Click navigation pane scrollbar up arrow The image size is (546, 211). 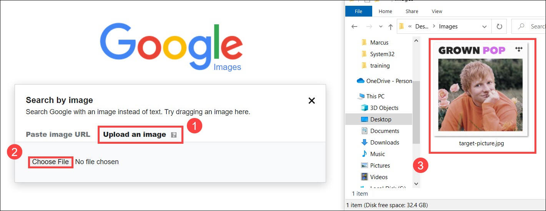click(x=416, y=40)
